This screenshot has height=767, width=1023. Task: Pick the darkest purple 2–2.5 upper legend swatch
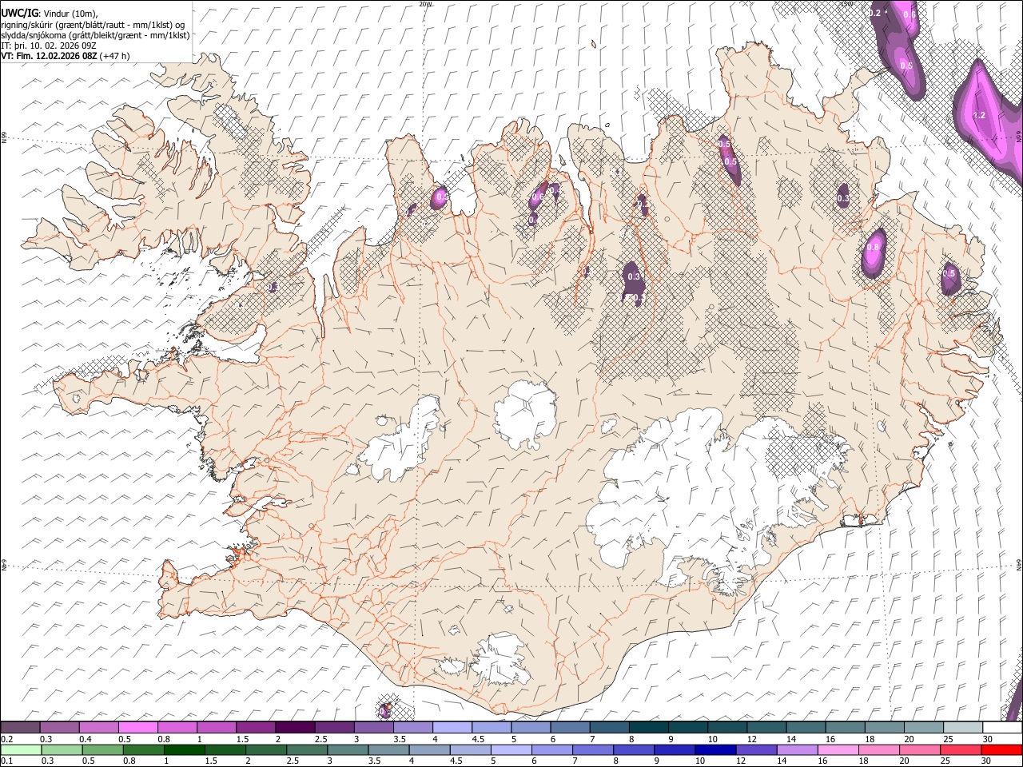pyautogui.click(x=295, y=728)
